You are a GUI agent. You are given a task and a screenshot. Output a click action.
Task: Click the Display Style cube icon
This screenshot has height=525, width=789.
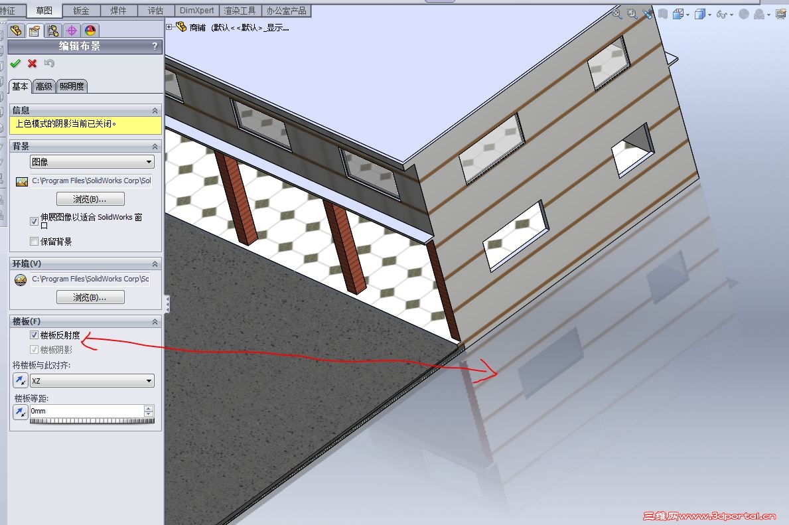point(699,14)
